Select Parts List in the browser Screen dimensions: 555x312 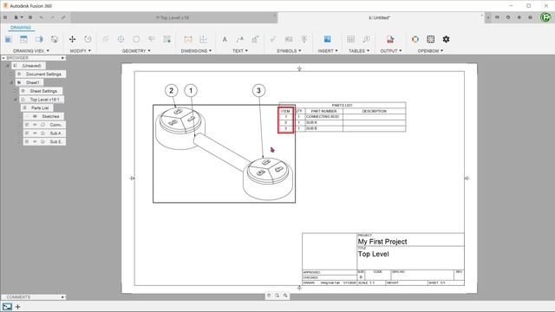(x=40, y=107)
